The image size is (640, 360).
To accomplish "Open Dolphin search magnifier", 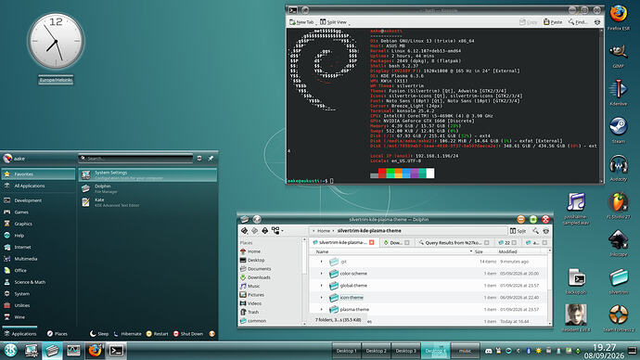I will click(535, 231).
